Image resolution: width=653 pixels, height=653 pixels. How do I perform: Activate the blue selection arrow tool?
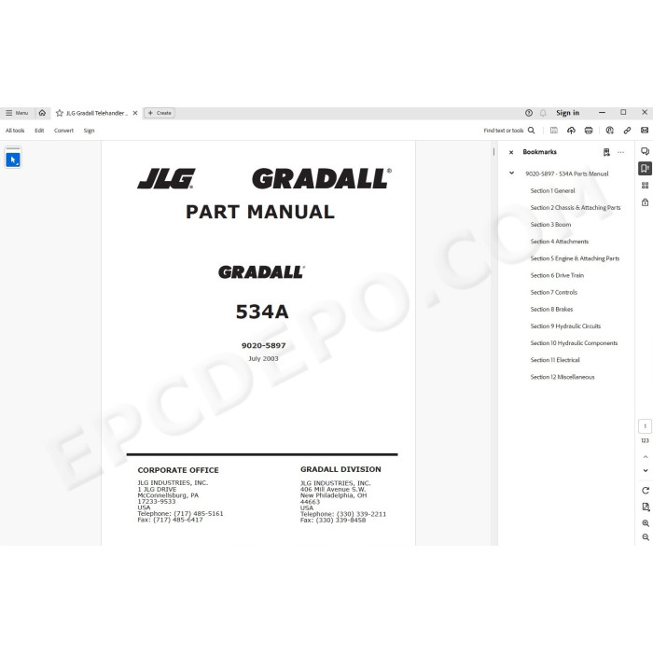coord(13,160)
